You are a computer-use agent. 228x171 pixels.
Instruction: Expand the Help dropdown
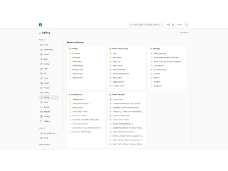point(180,25)
